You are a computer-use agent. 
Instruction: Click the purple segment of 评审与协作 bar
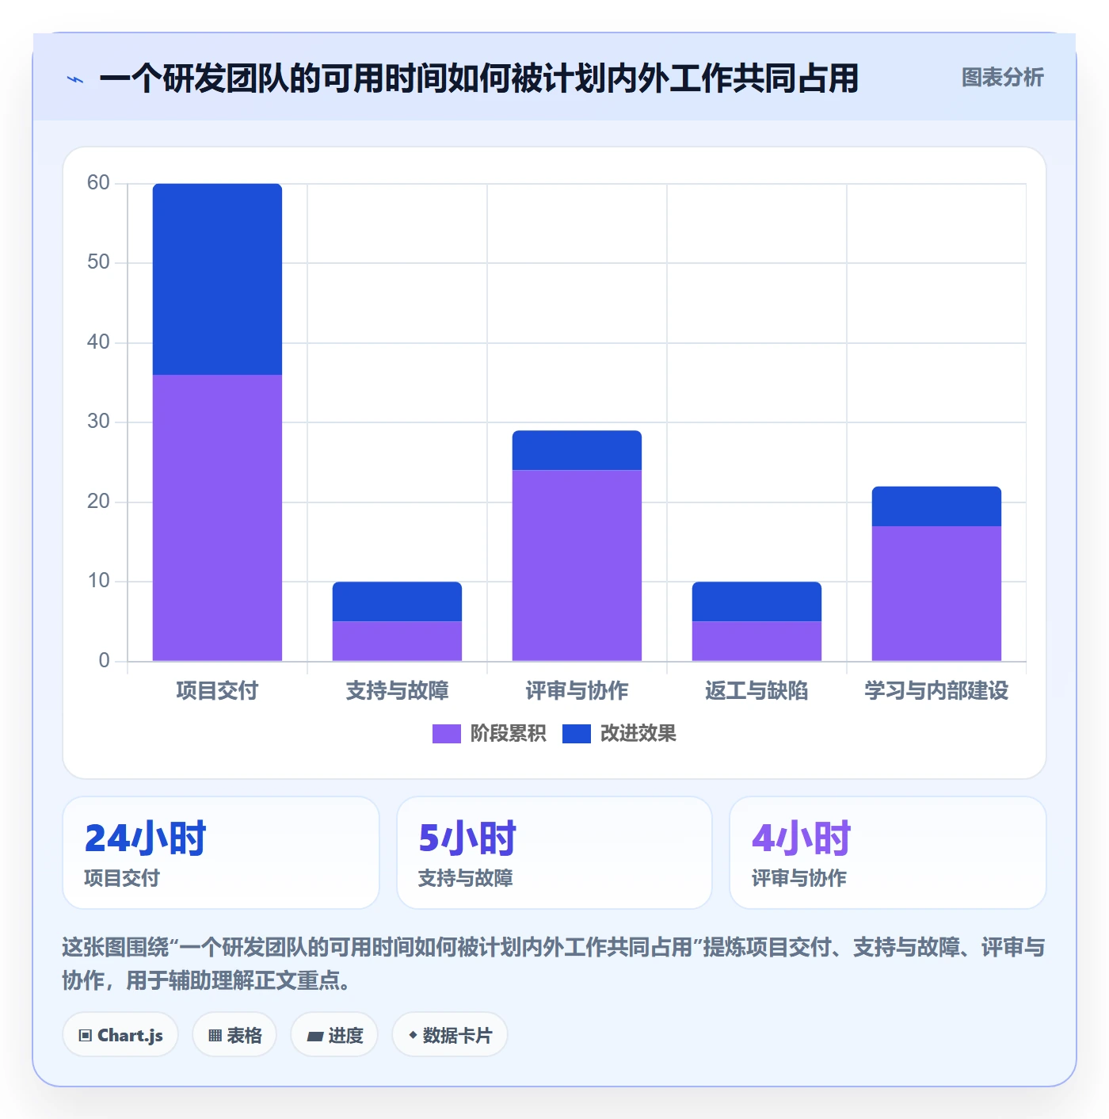[x=577, y=566]
